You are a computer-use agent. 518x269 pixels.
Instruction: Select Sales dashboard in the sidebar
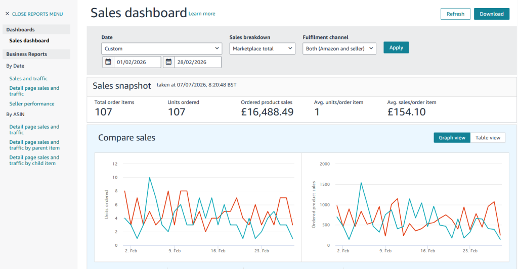pyautogui.click(x=29, y=40)
